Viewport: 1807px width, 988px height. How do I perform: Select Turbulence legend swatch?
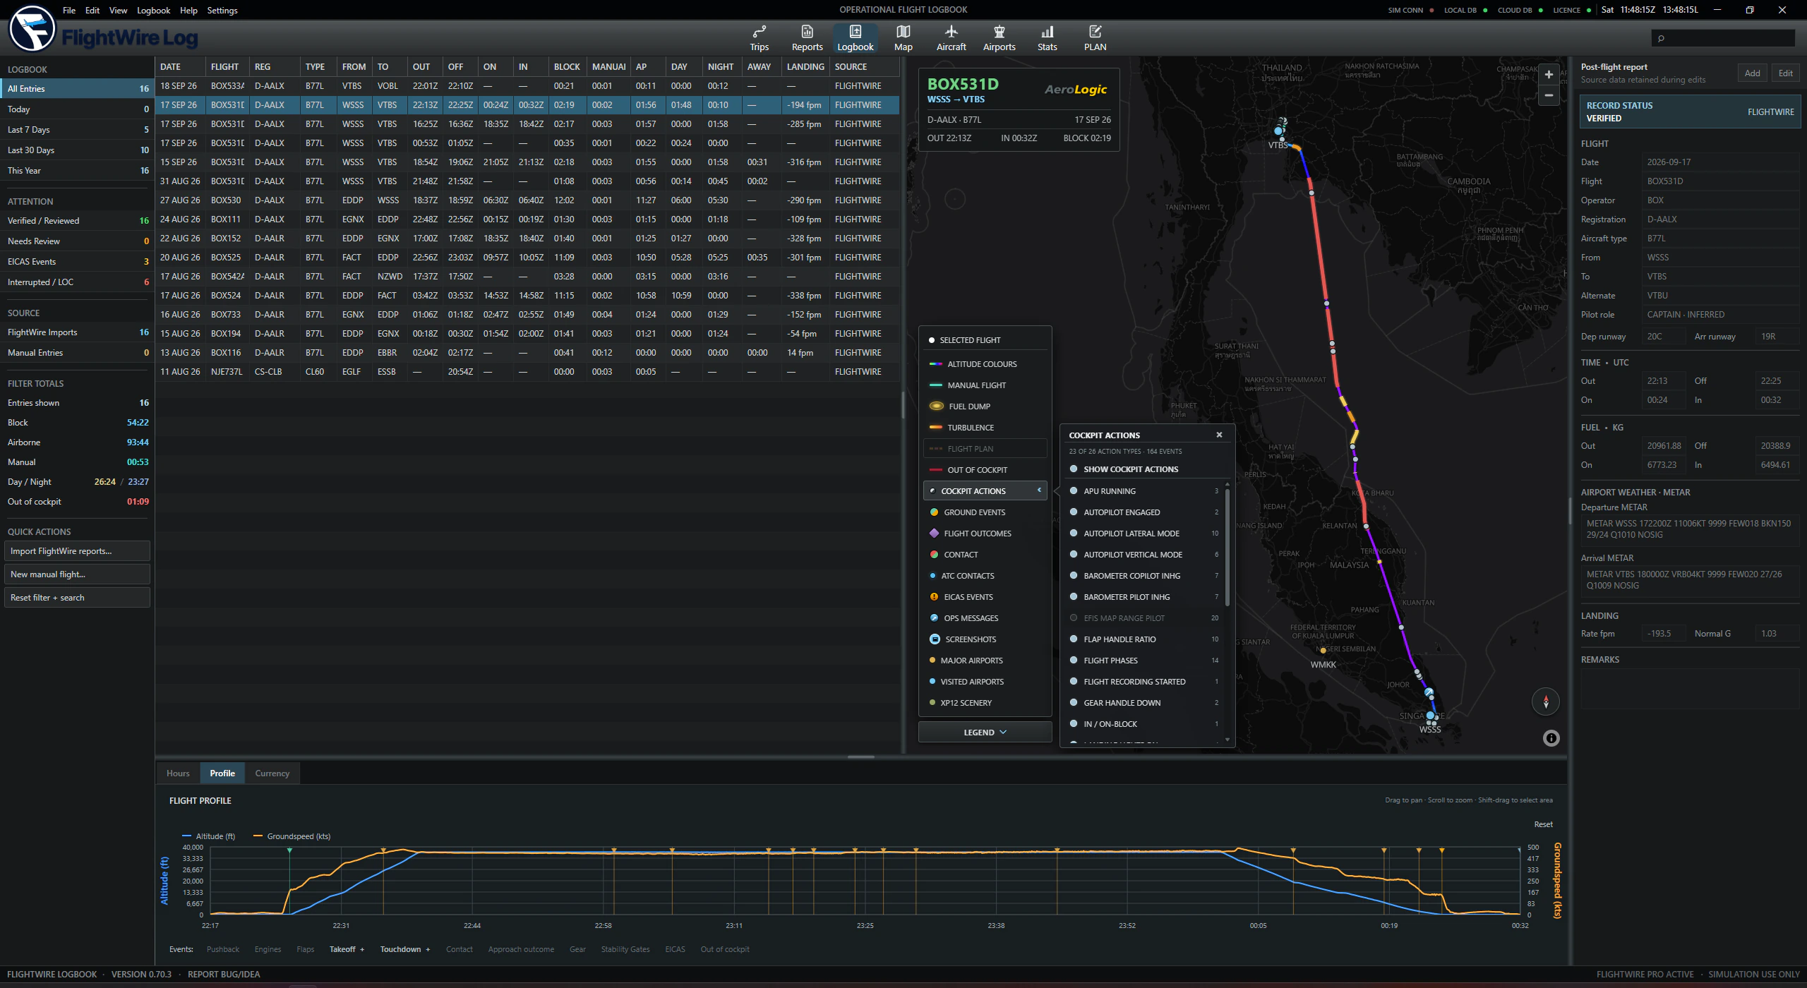(936, 428)
